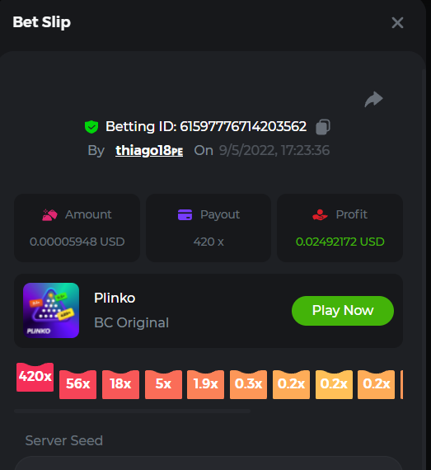The height and width of the screenshot is (470, 431).
Task: Select the 56x multiplier tile
Action: (x=77, y=384)
